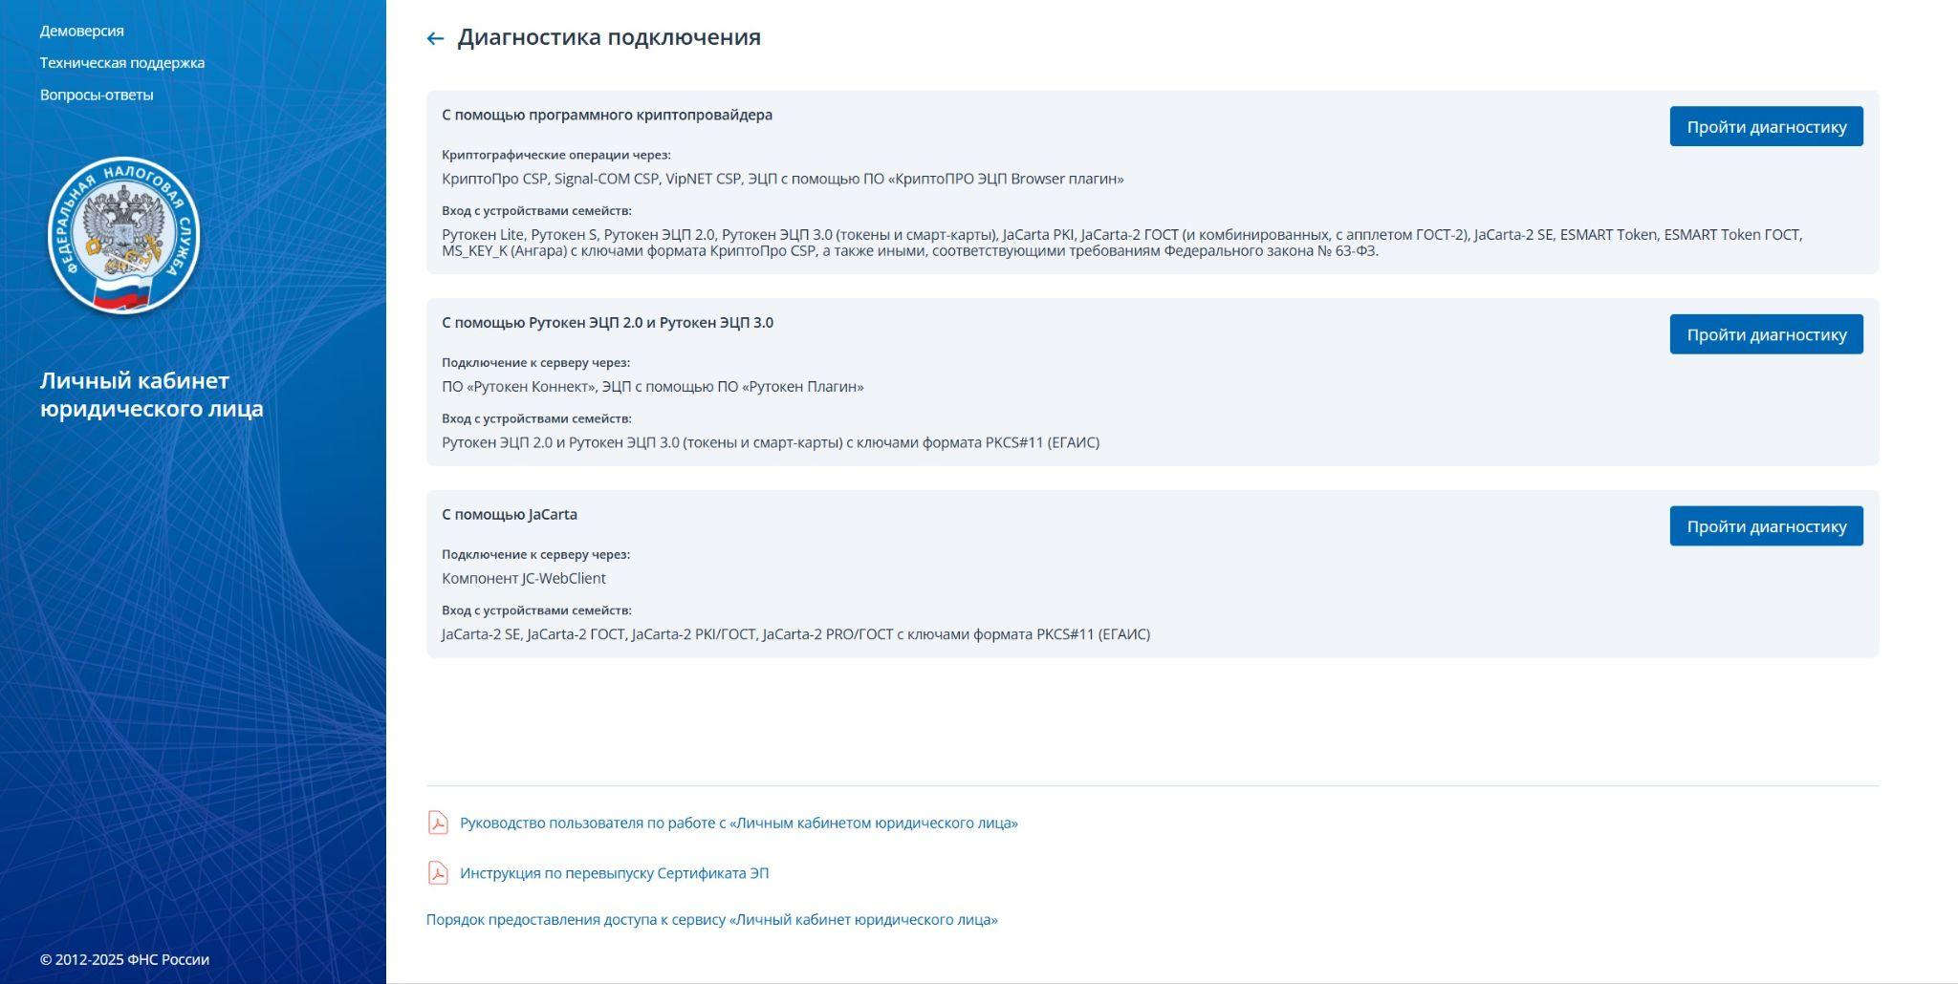Run diagnostics for программный криптопровайдер

coord(1765,127)
